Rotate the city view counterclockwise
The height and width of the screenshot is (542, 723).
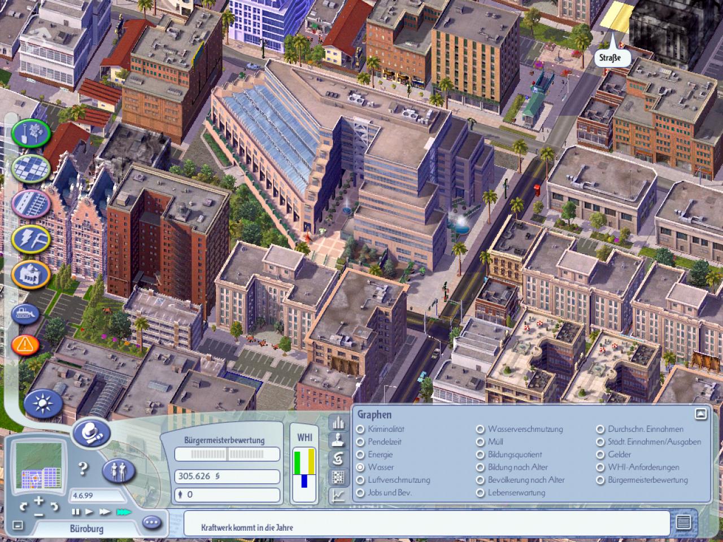(23, 505)
